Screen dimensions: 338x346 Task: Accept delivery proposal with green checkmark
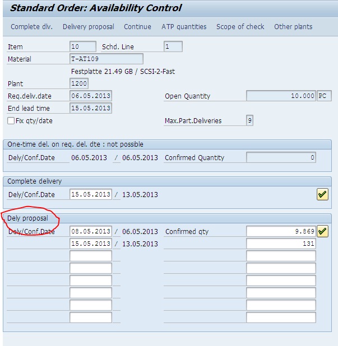(322, 231)
